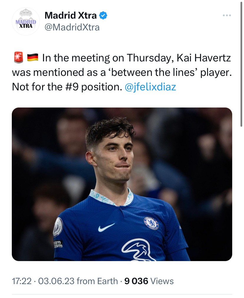The width and height of the screenshot is (244, 298).
Task: Click the 03.06.23 date
Action: [56, 281]
